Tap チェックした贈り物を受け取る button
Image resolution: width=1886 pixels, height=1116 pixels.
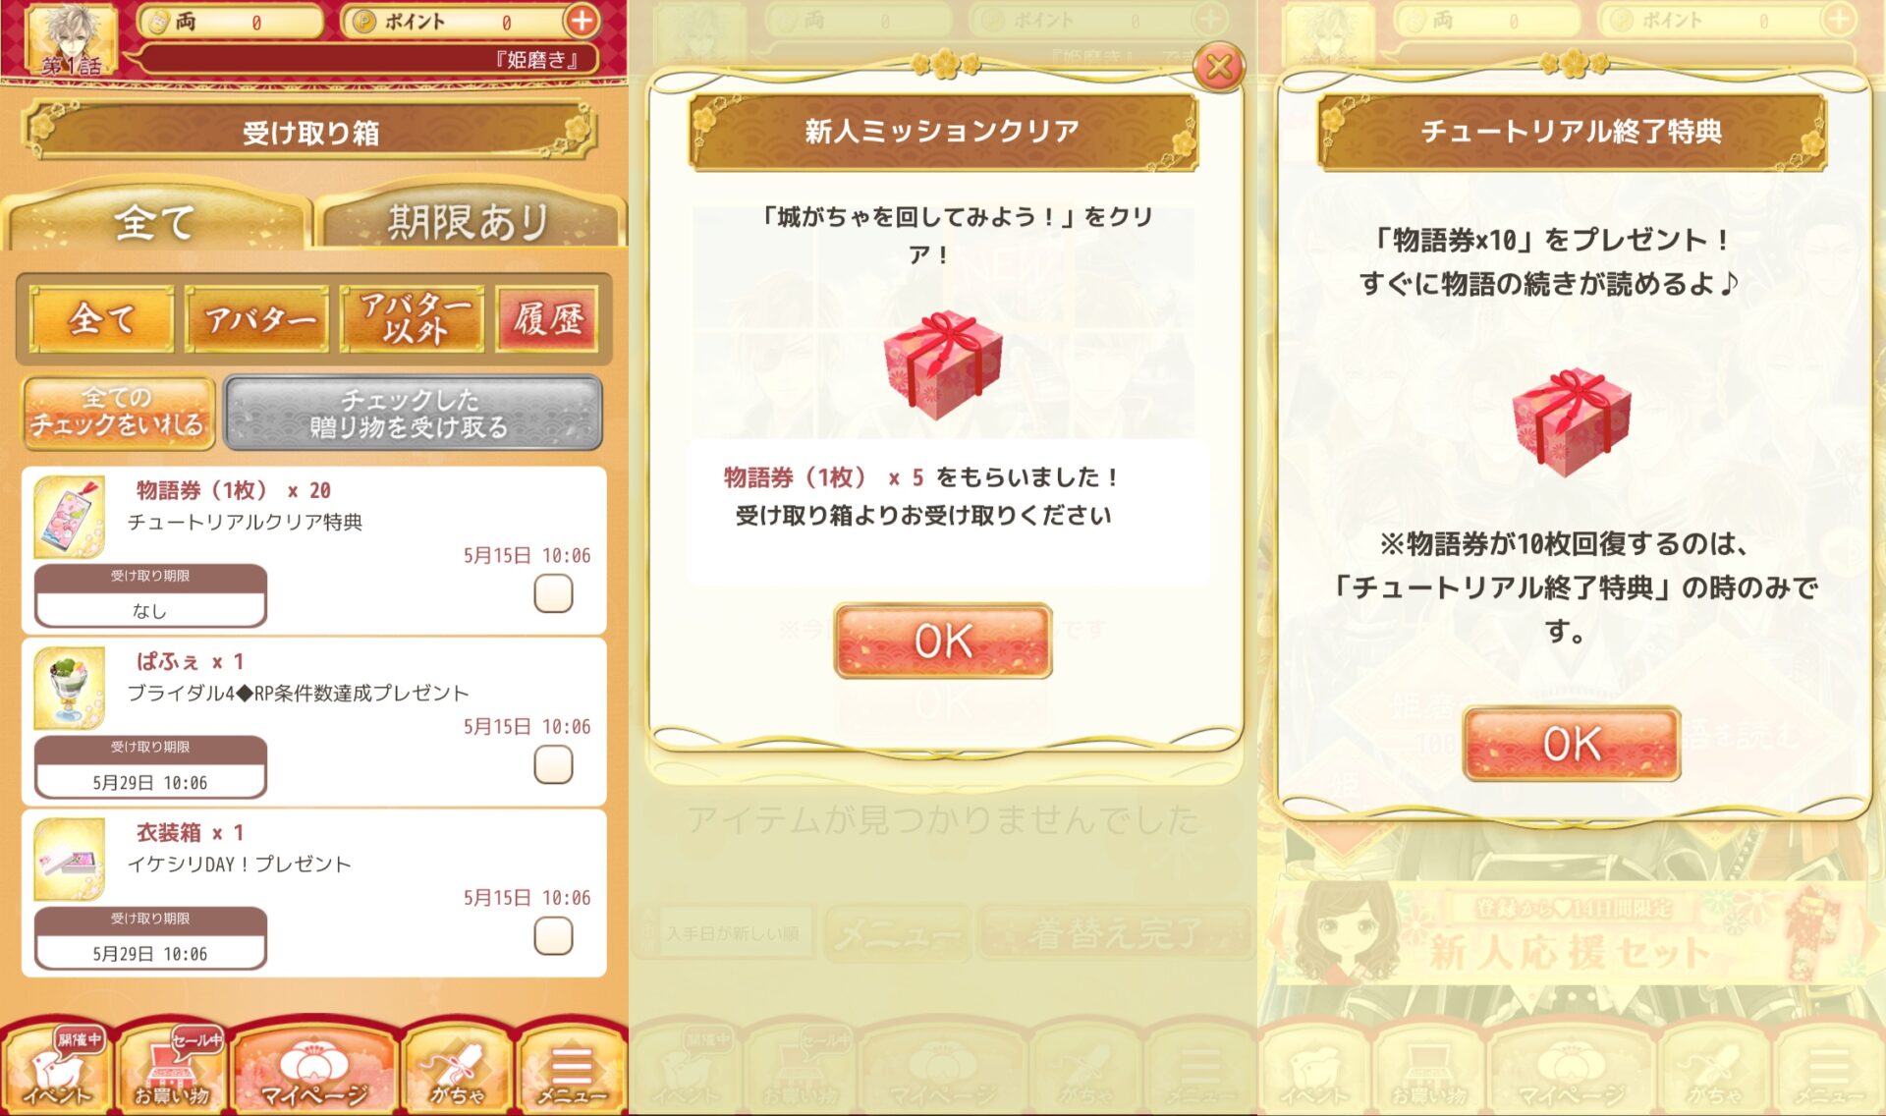(413, 413)
